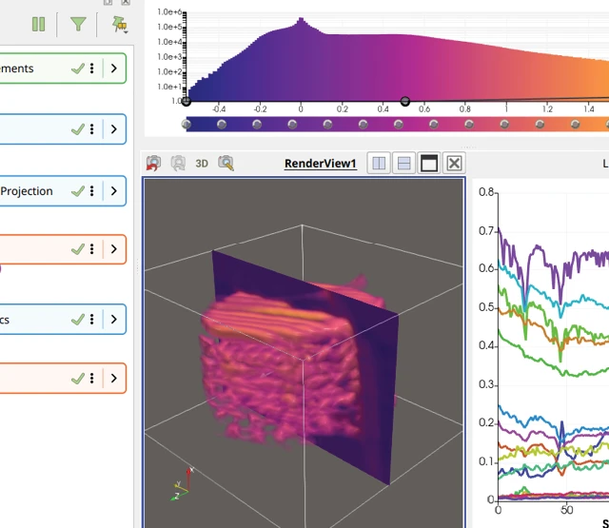
Task: Click the grayed-out camera undo icon
Action: [x=178, y=163]
